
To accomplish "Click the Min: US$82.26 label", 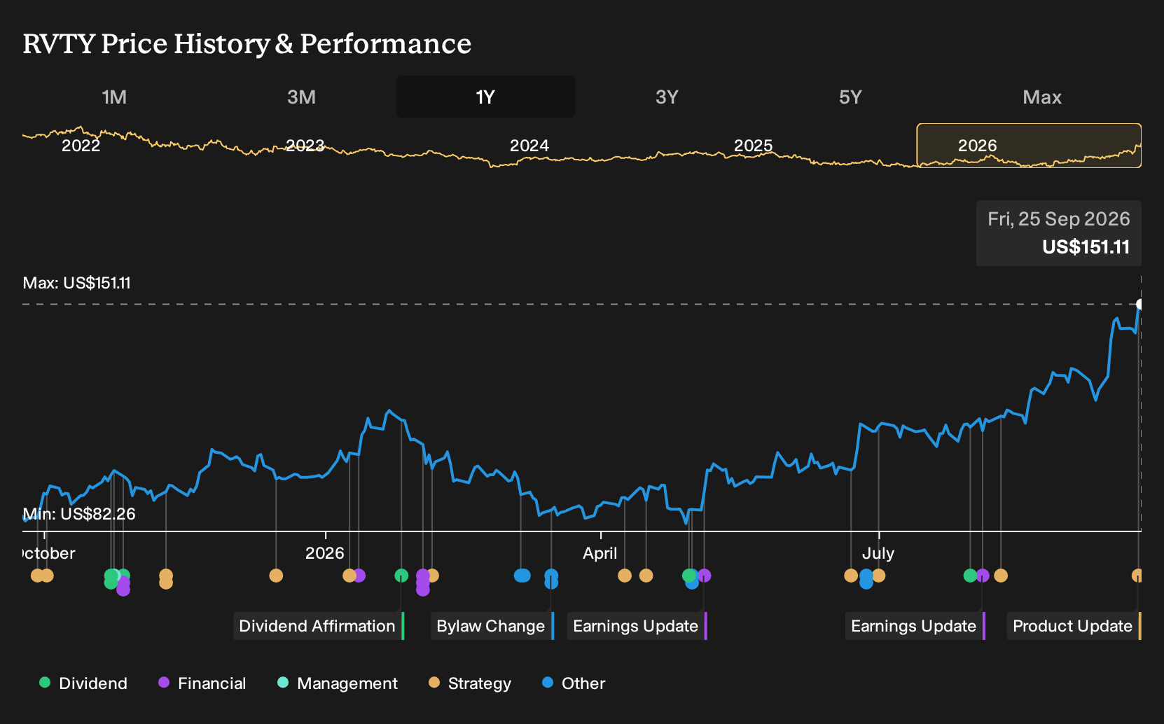I will click(79, 514).
